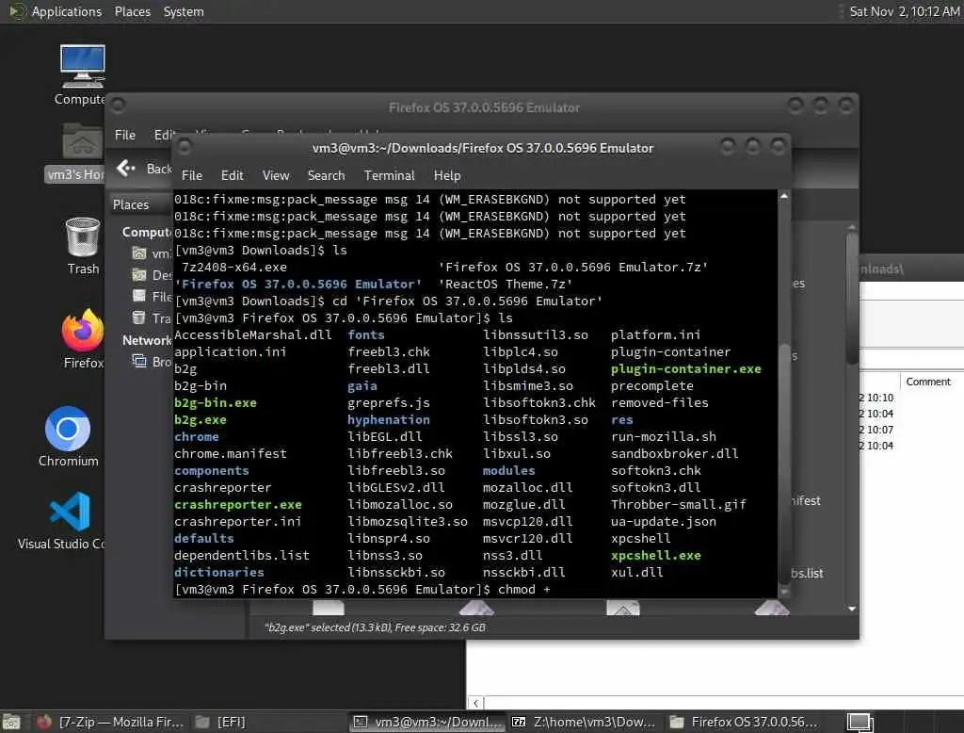Click Throbber-small.gif in terminal listing
Screen dimensions: 964x733
click(x=678, y=504)
